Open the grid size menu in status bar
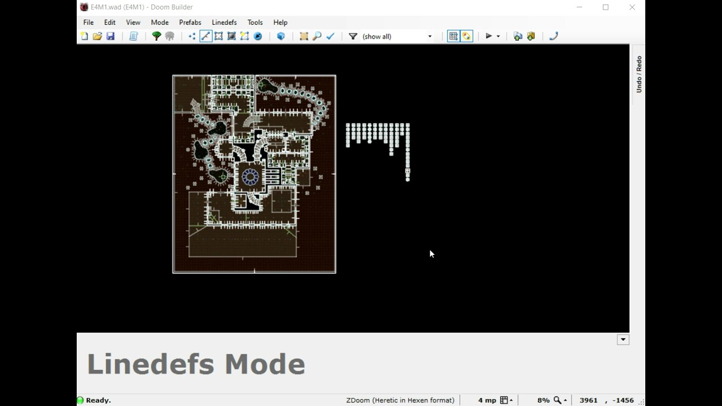 click(x=507, y=400)
